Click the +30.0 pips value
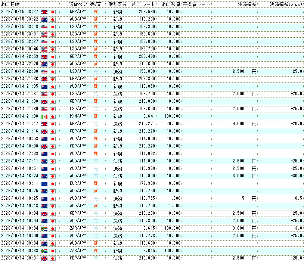The width and height of the screenshot is (304, 261). pos(296,176)
